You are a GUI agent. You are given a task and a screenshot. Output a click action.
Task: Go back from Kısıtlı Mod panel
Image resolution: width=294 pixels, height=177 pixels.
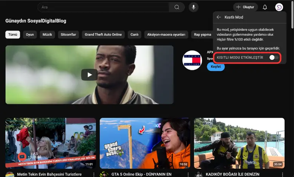click(x=219, y=17)
